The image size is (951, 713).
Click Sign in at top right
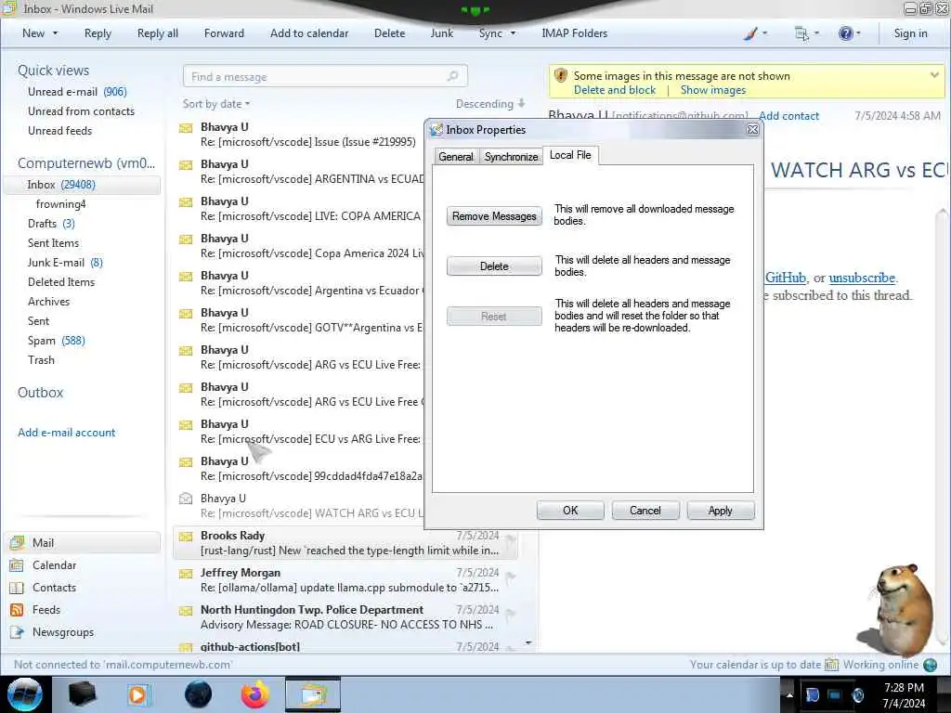pos(910,33)
